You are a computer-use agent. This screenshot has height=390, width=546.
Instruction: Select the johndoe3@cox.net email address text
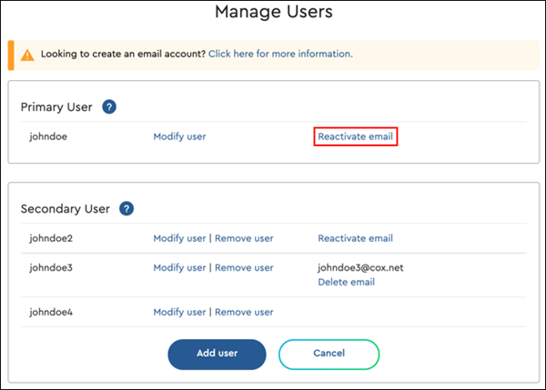[x=360, y=268]
